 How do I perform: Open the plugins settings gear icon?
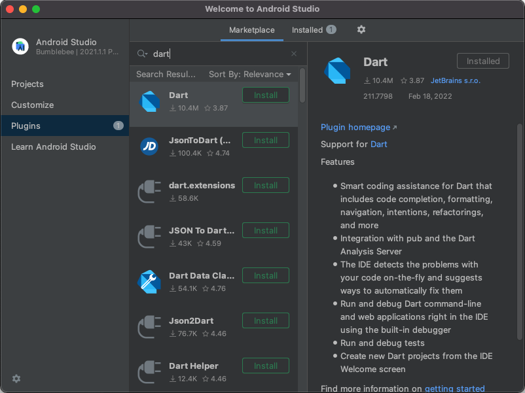[x=361, y=30]
